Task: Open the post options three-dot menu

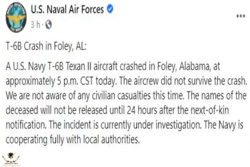Action: (241, 16)
